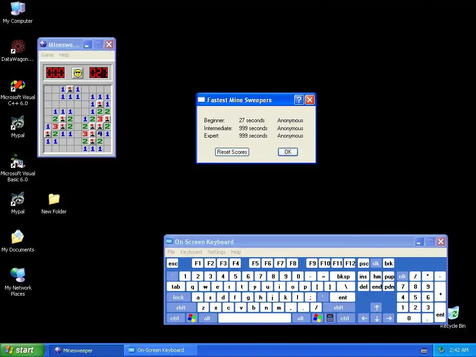Select Microsoft Visual C++ 6.0 shortcut

click(x=18, y=93)
